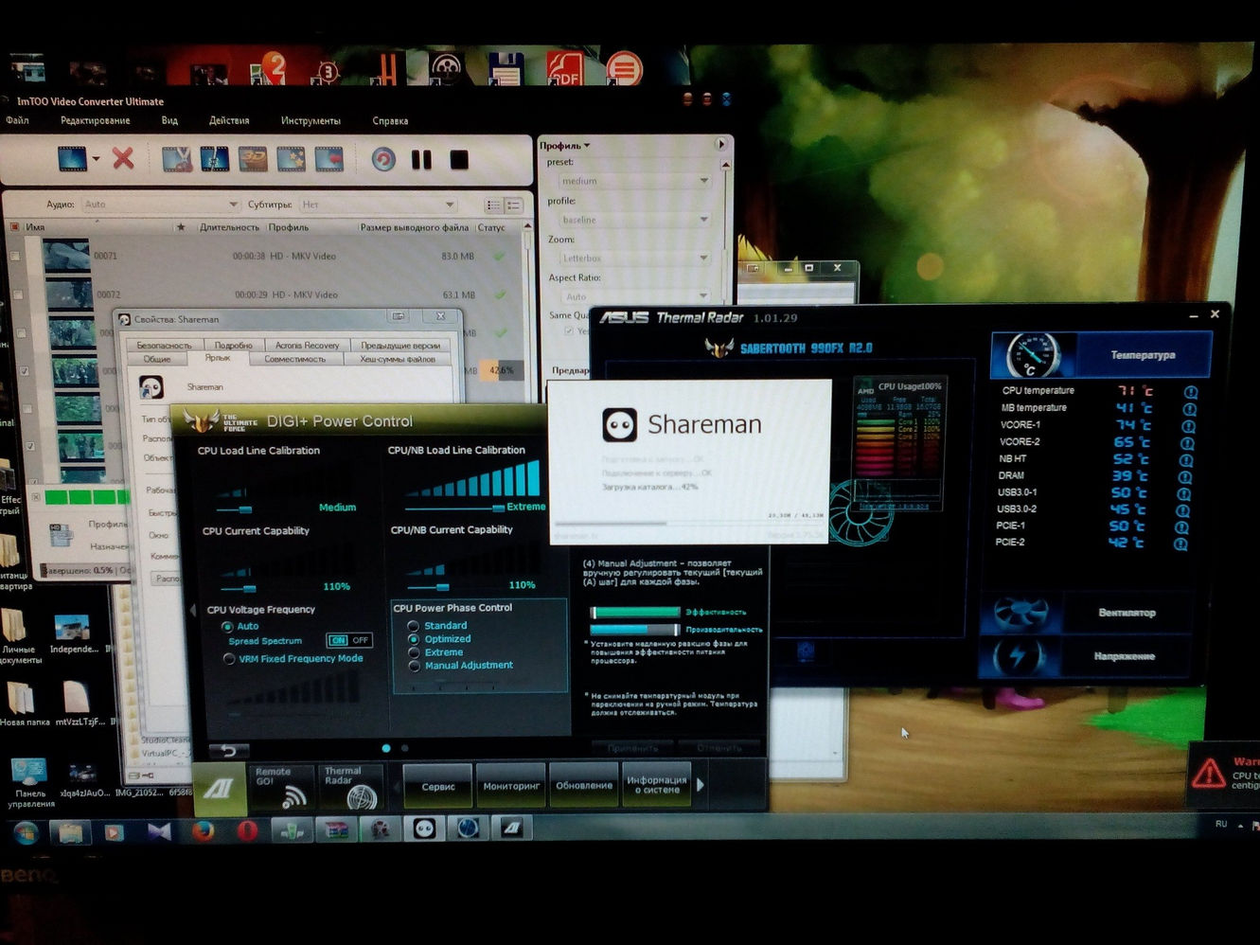Toggle the Spread Spectrum ON/OFF switch
Screen dimensions: 1260x945
click(348, 641)
